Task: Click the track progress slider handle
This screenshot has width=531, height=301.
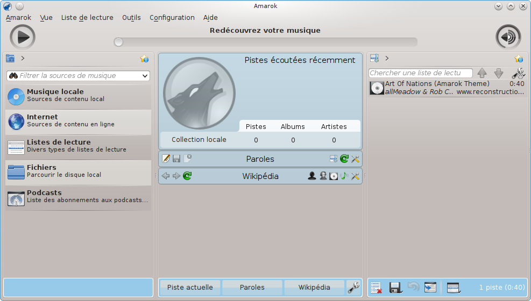Action: (x=118, y=42)
